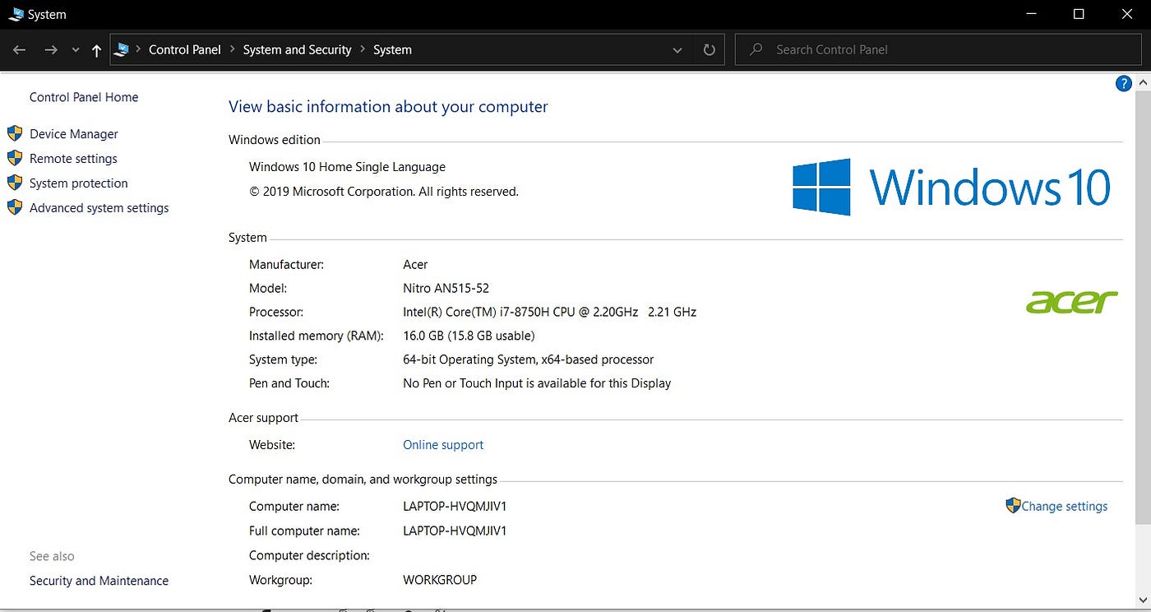Open the Online support link
1151x612 pixels.
(442, 444)
